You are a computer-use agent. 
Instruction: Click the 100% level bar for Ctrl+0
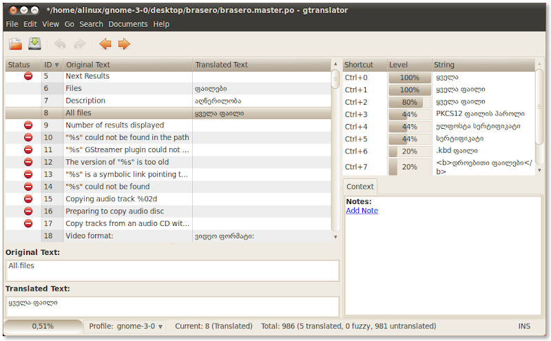point(410,78)
